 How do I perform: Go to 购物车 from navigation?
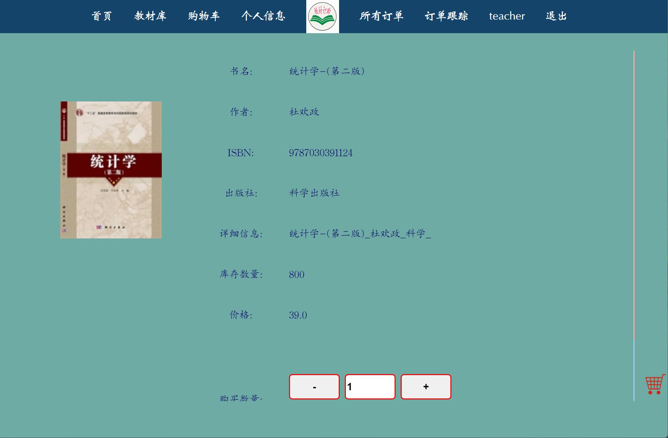[x=203, y=16]
